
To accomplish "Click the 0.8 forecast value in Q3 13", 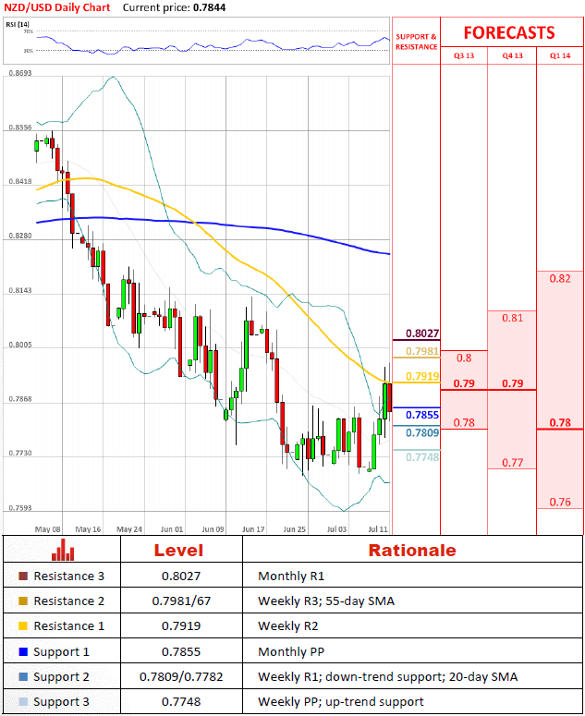I will (464, 358).
